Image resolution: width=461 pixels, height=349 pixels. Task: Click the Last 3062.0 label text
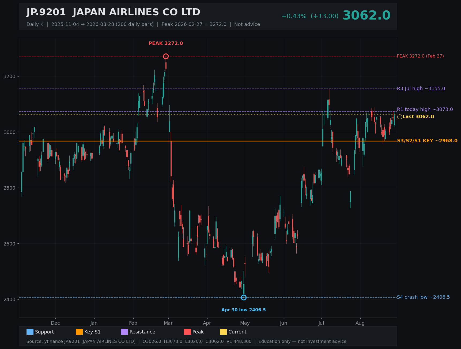pos(418,117)
